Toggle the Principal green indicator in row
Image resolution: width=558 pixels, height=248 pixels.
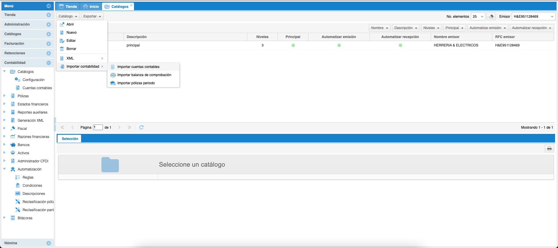pyautogui.click(x=293, y=45)
